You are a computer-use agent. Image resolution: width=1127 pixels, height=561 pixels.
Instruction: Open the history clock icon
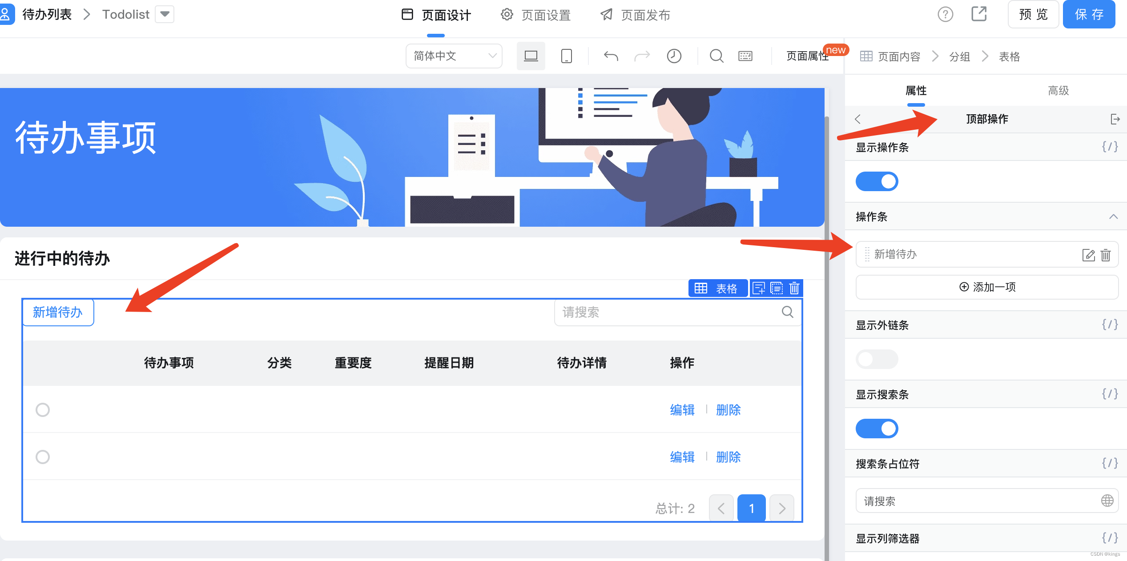[x=674, y=56]
